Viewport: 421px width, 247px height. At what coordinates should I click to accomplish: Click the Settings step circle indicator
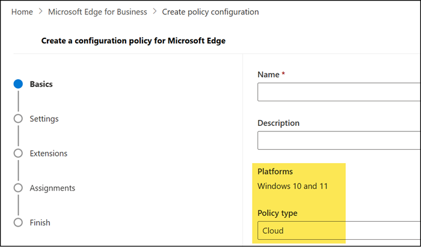click(18, 119)
